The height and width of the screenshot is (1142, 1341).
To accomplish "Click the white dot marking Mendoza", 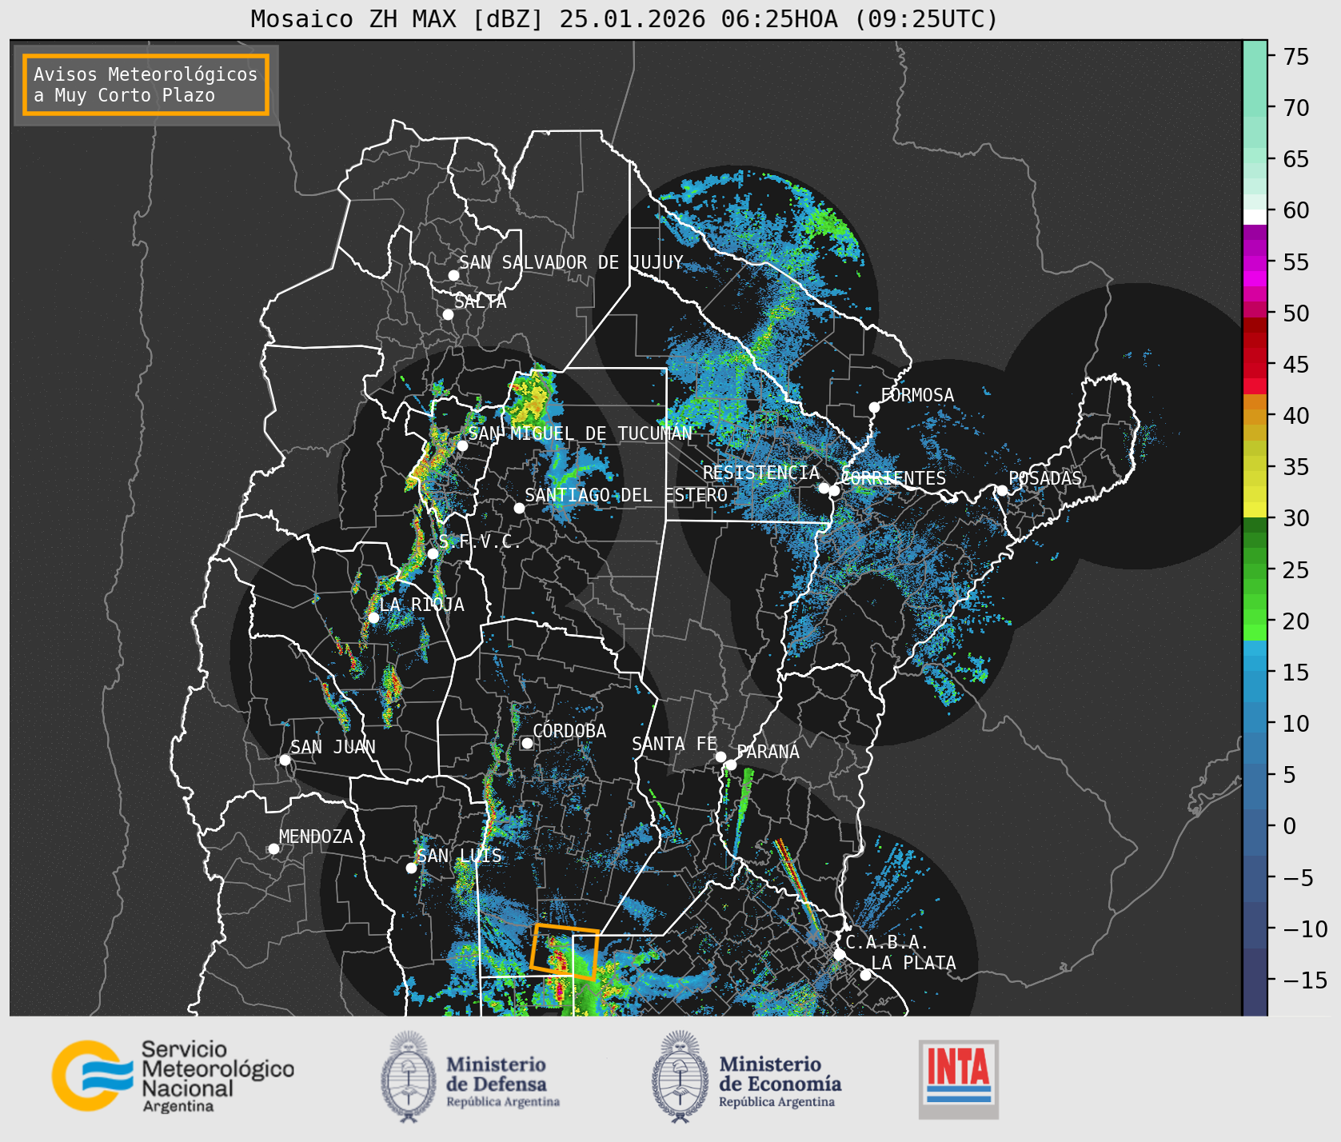I will [x=273, y=849].
